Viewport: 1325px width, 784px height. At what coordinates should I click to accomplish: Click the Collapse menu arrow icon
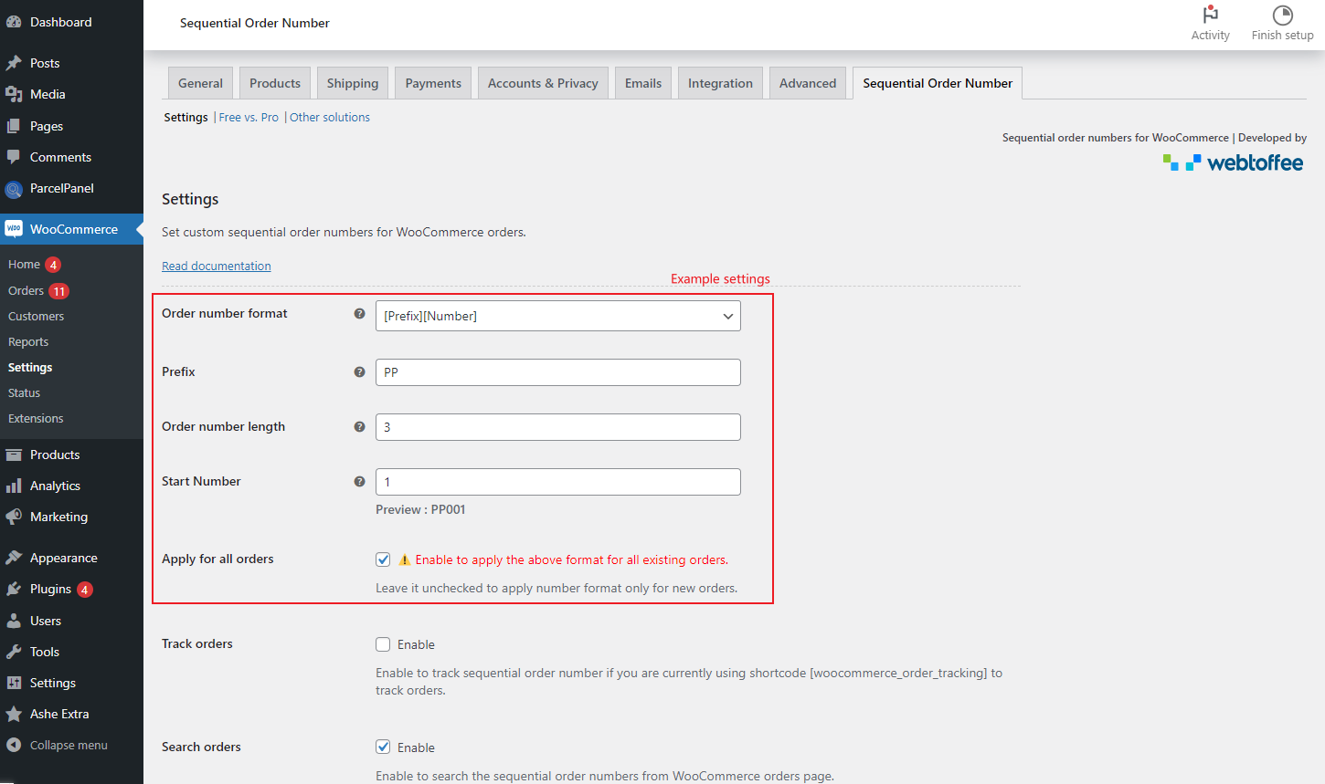click(14, 745)
